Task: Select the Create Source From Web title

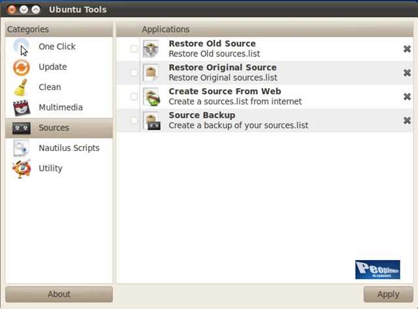Action: 225,91
